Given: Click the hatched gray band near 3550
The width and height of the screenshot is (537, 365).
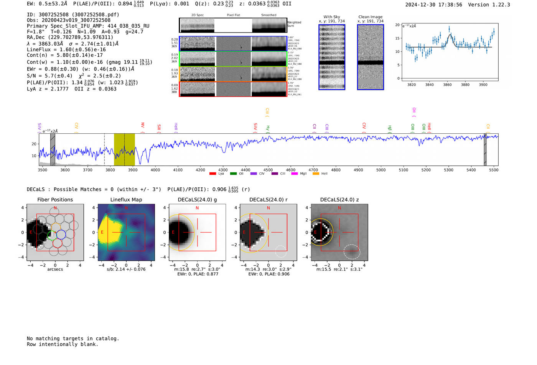Looking at the screenshot, I should (53, 149).
